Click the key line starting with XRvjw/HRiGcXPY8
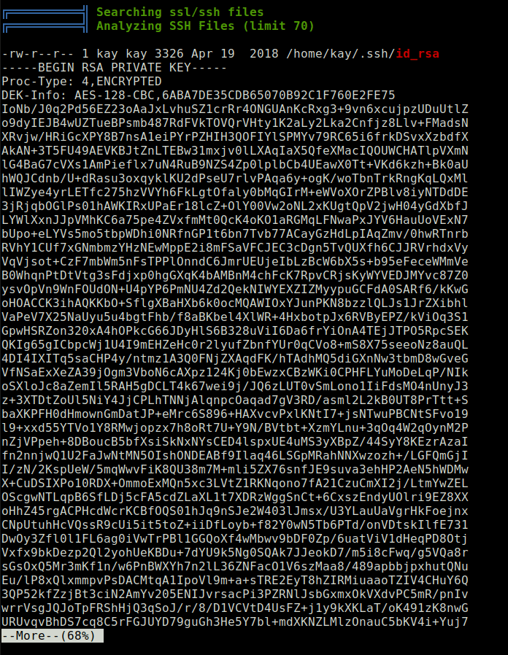 [234, 137]
